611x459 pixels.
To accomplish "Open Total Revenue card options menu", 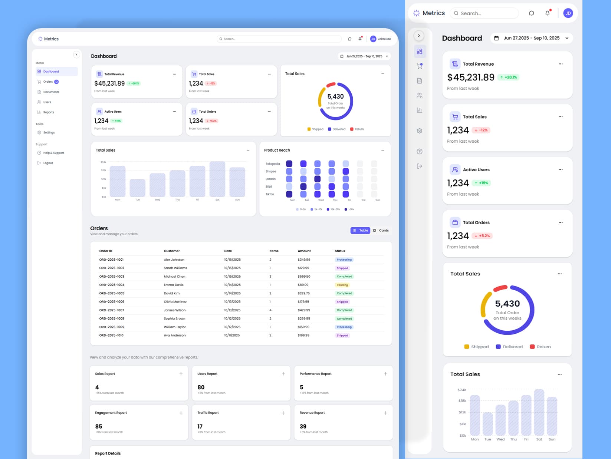I will click(x=175, y=74).
